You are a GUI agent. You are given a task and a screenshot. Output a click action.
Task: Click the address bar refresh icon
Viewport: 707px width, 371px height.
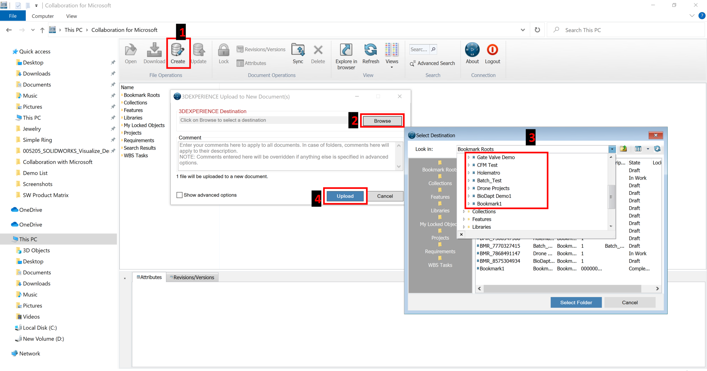(x=537, y=30)
